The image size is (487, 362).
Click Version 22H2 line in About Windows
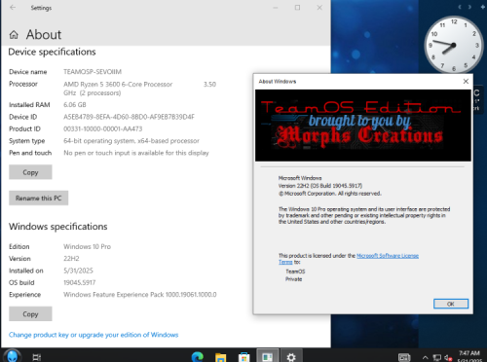point(320,186)
